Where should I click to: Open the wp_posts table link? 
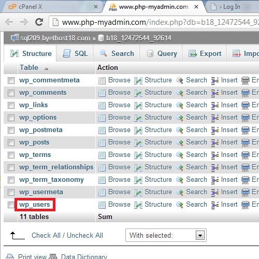coord(34,142)
